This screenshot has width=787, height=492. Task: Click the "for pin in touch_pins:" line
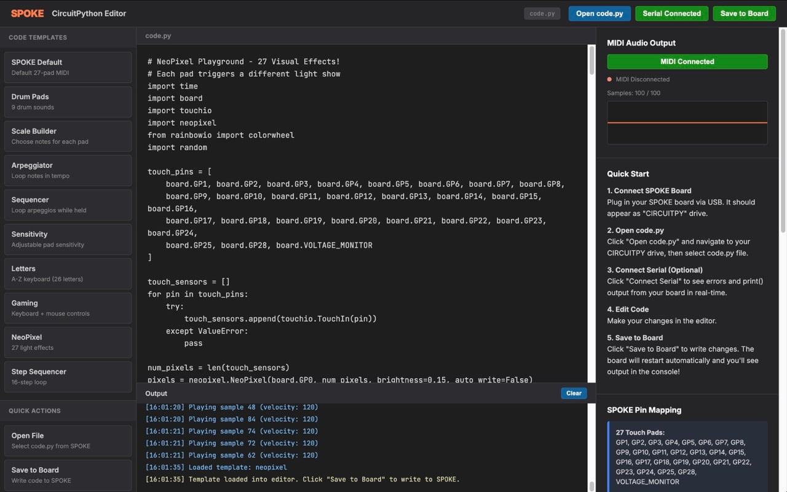pyautogui.click(x=198, y=294)
